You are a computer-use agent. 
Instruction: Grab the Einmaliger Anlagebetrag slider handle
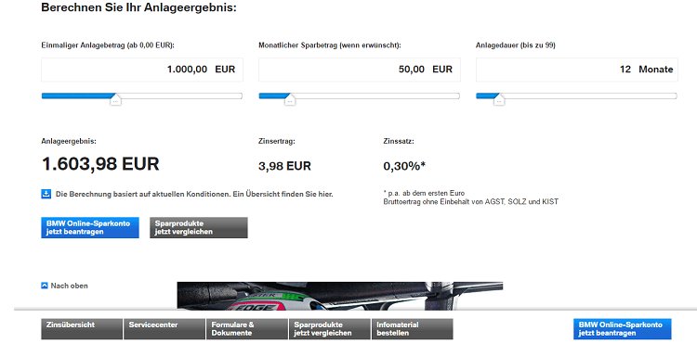pos(115,99)
